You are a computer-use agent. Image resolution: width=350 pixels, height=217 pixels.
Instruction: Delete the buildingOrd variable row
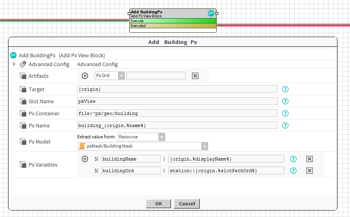point(310,171)
